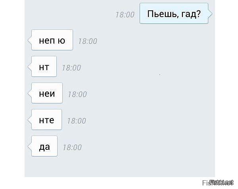Screen dimensions: 238x189
Task: Click the tail of the "Пьешь, гад?" bubble
Action: [x=210, y=14]
